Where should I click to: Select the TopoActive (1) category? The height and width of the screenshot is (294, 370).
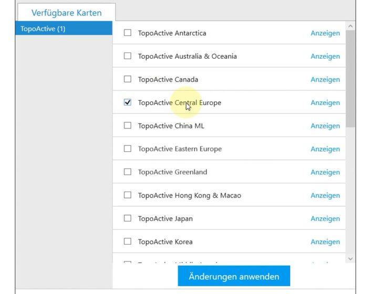pyautogui.click(x=64, y=28)
